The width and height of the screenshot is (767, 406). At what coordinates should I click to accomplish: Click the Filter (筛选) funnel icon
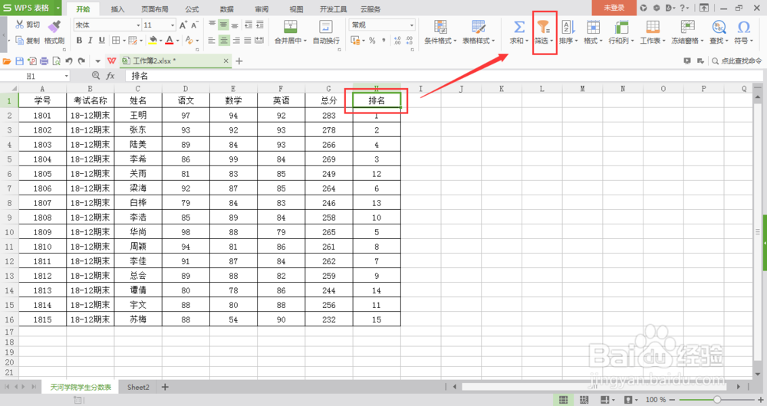tap(544, 27)
